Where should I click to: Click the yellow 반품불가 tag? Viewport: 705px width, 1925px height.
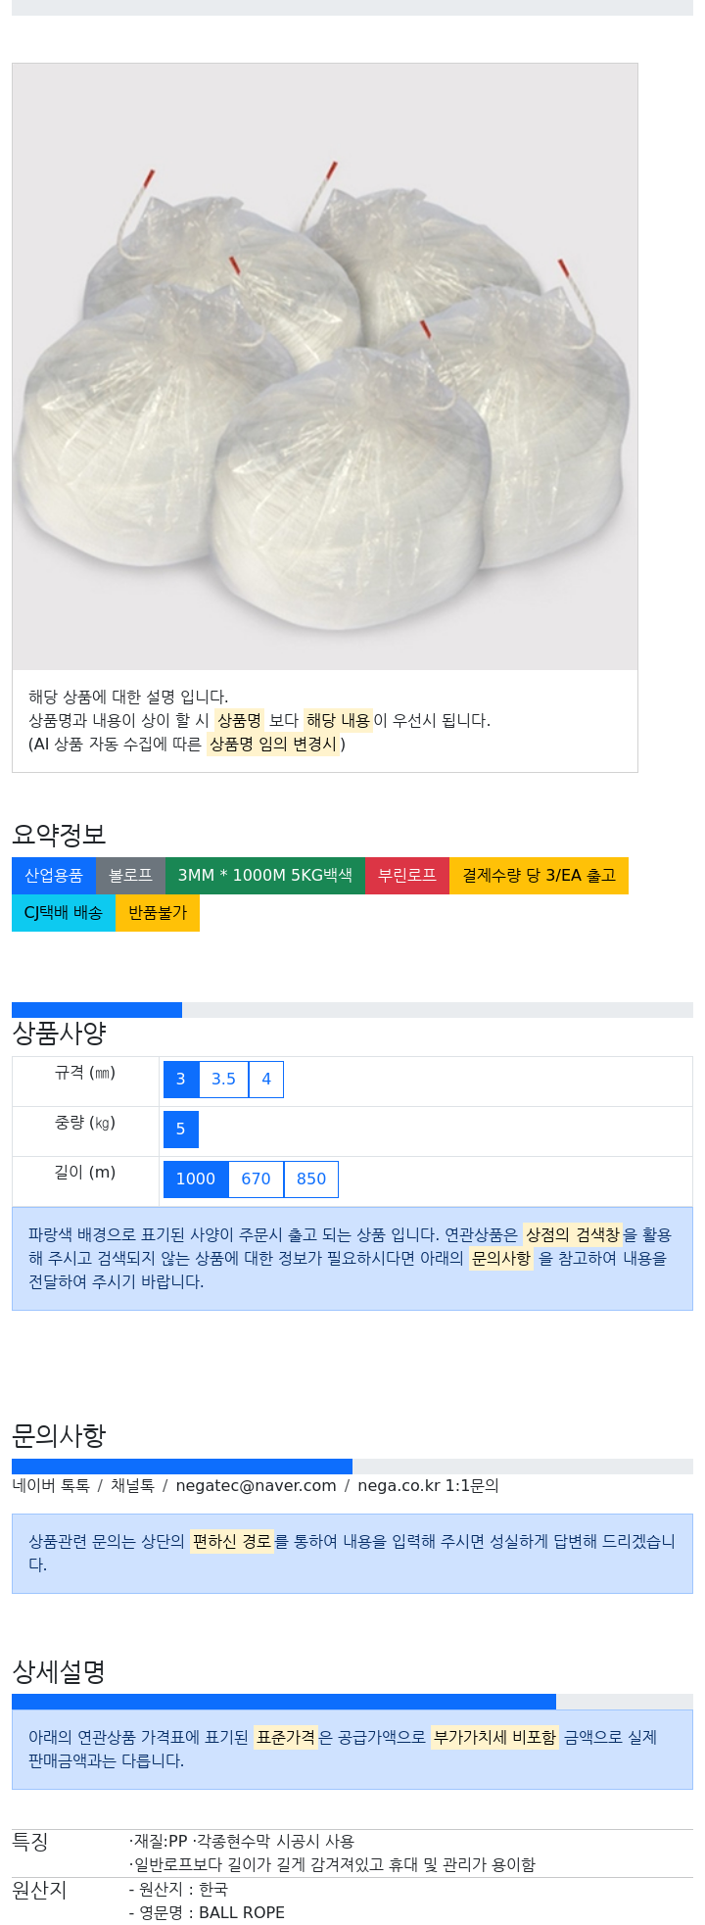click(158, 913)
